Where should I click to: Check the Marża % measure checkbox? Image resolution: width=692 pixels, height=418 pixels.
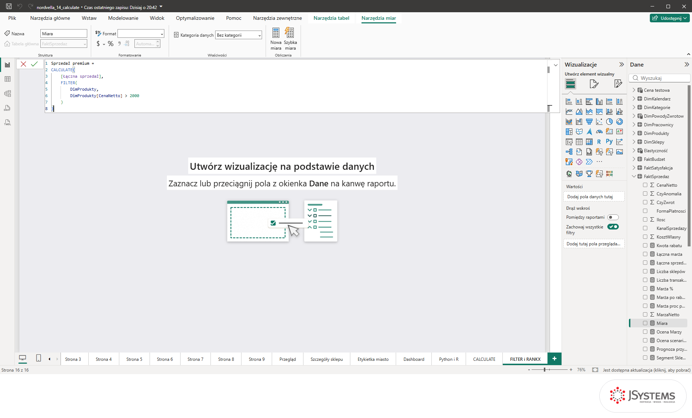click(x=645, y=289)
